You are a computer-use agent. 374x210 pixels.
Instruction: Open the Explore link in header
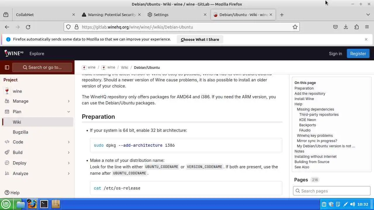(37, 53)
